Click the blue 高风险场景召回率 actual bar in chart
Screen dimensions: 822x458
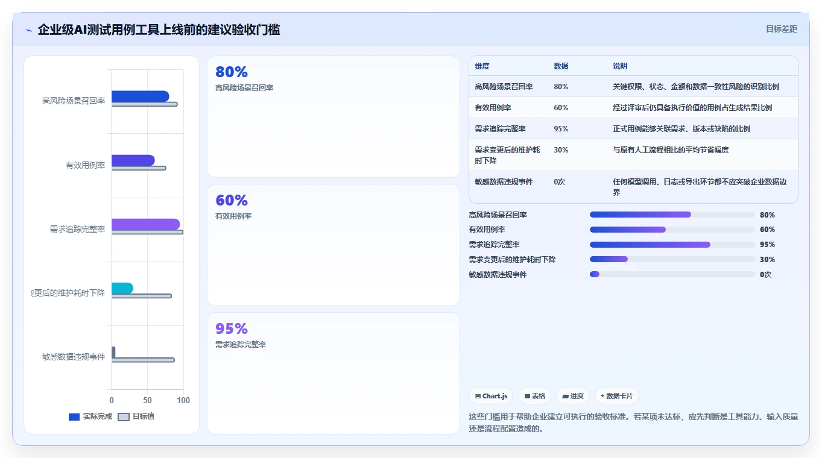coord(140,96)
